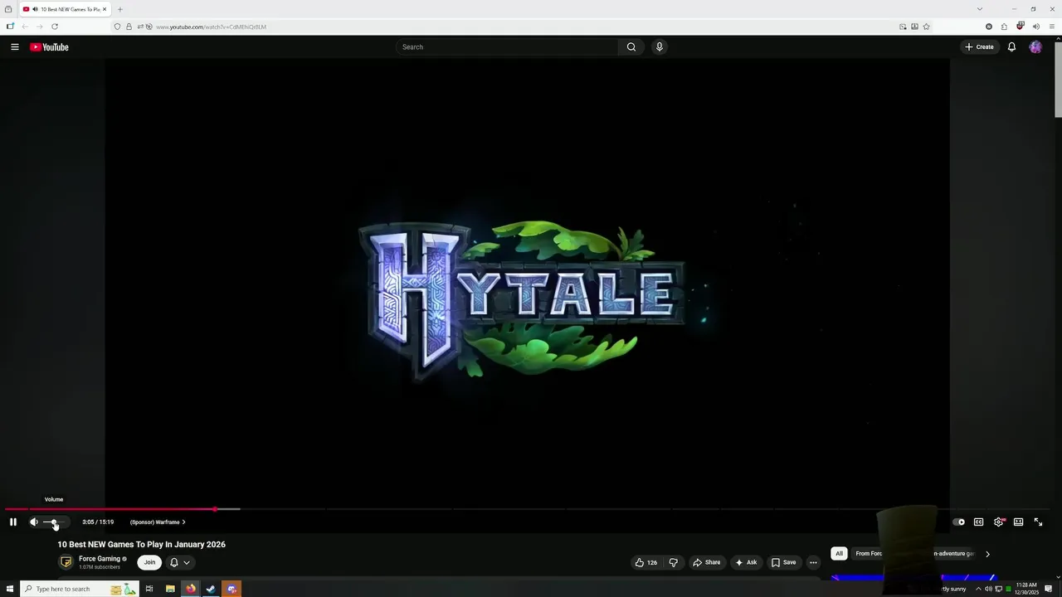Viewport: 1062px width, 597px height.
Task: Show hidden system tray icons
Action: 978,589
